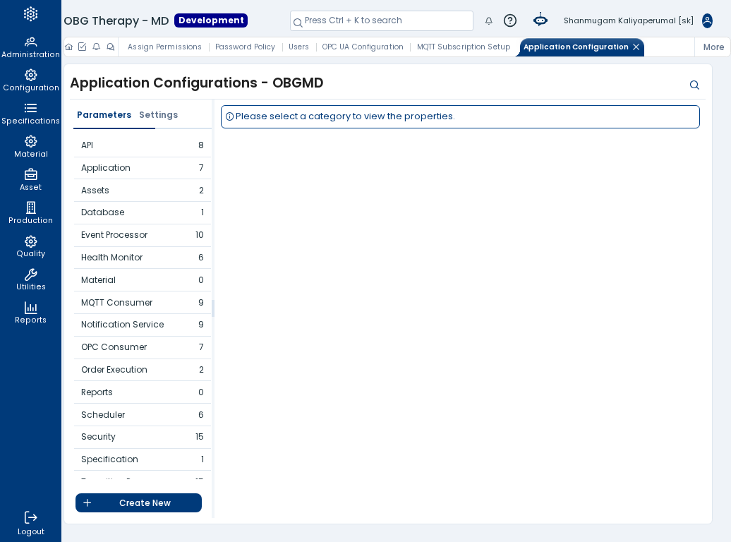Open the Configuration sidebar menu
731x542 pixels.
tap(31, 80)
